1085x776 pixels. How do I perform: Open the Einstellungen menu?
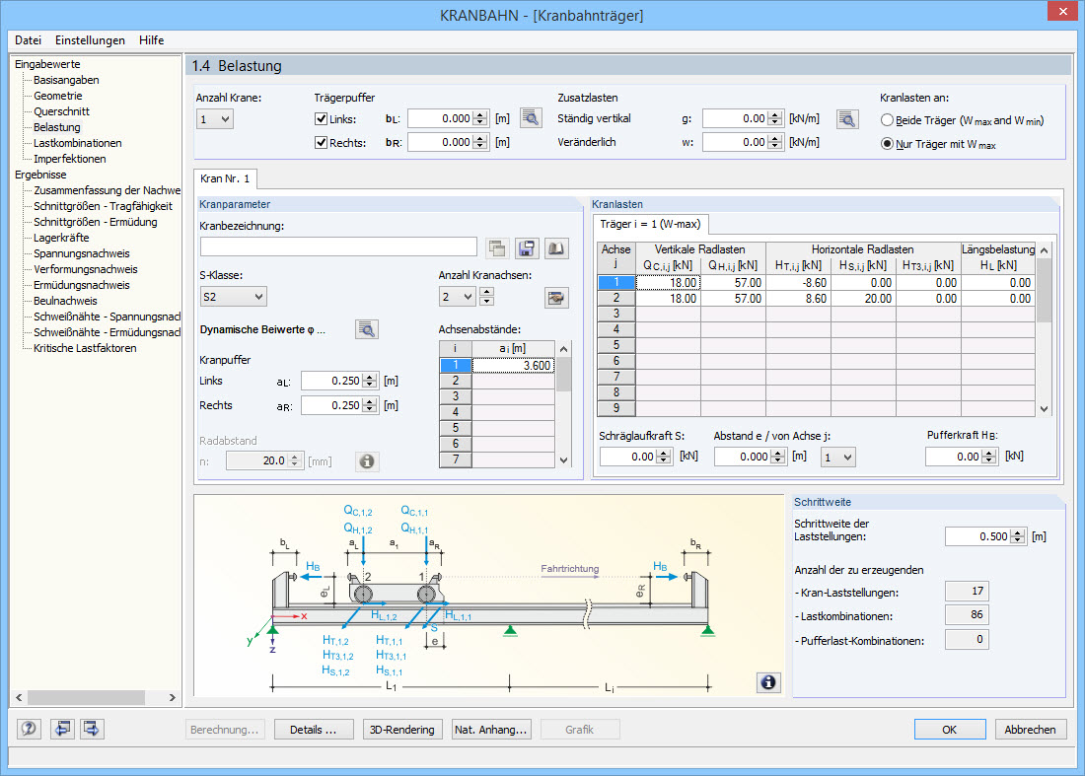click(90, 40)
